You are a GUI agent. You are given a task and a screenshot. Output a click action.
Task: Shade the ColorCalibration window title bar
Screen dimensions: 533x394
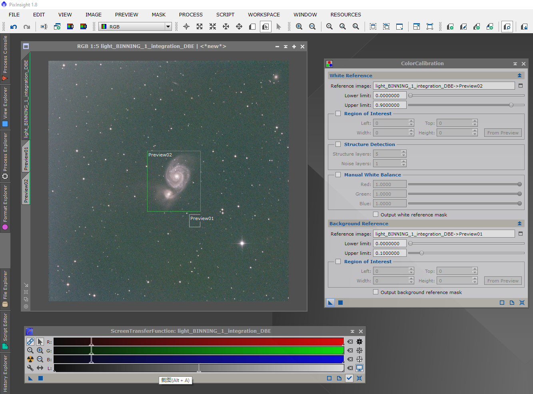[x=515, y=64]
